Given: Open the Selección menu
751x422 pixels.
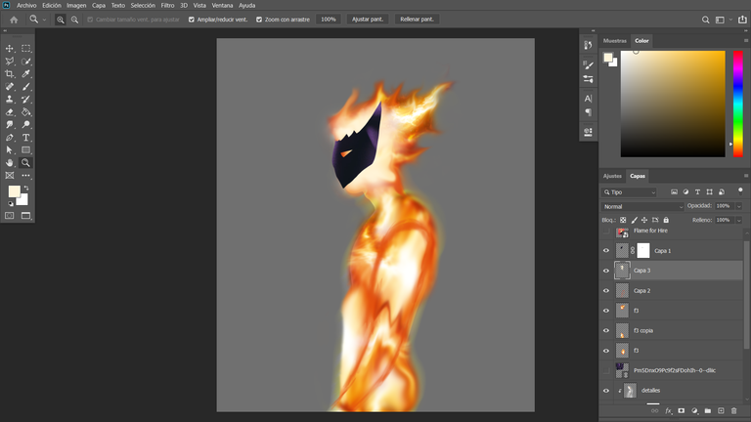Looking at the screenshot, I should click(143, 6).
